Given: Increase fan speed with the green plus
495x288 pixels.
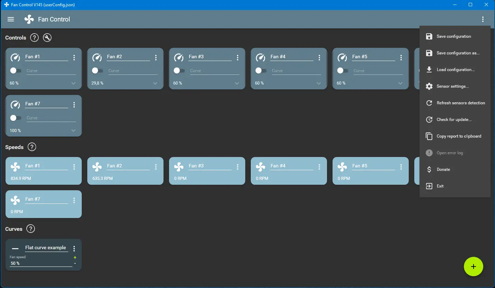Looking at the screenshot, I should tap(75, 258).
